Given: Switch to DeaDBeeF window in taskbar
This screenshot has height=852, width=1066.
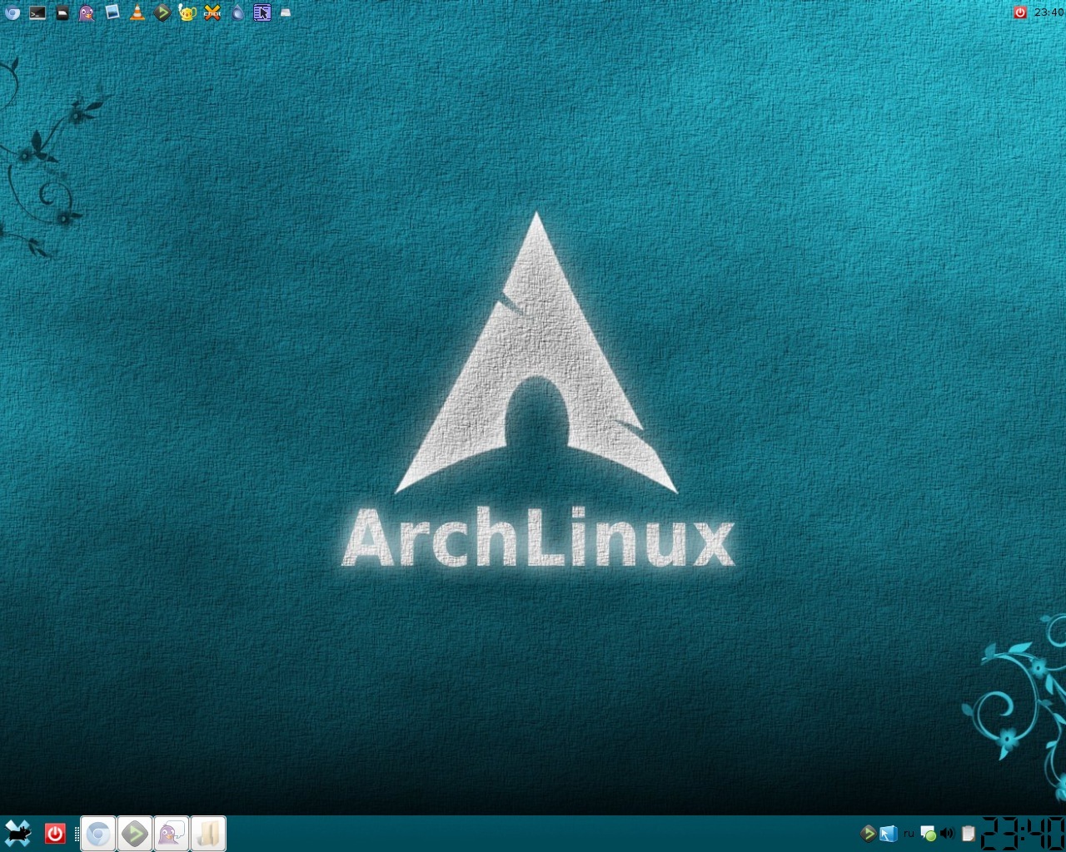Looking at the screenshot, I should tap(135, 834).
